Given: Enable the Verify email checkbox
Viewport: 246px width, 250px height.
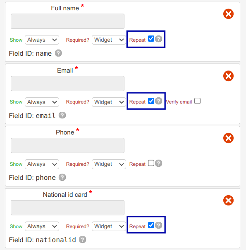Looking at the screenshot, I should click(197, 101).
